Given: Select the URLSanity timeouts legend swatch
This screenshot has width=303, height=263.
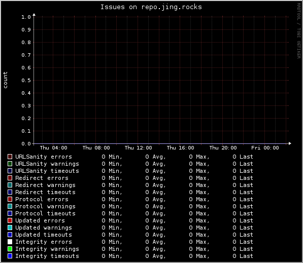Looking at the screenshot, I should tap(10, 171).
